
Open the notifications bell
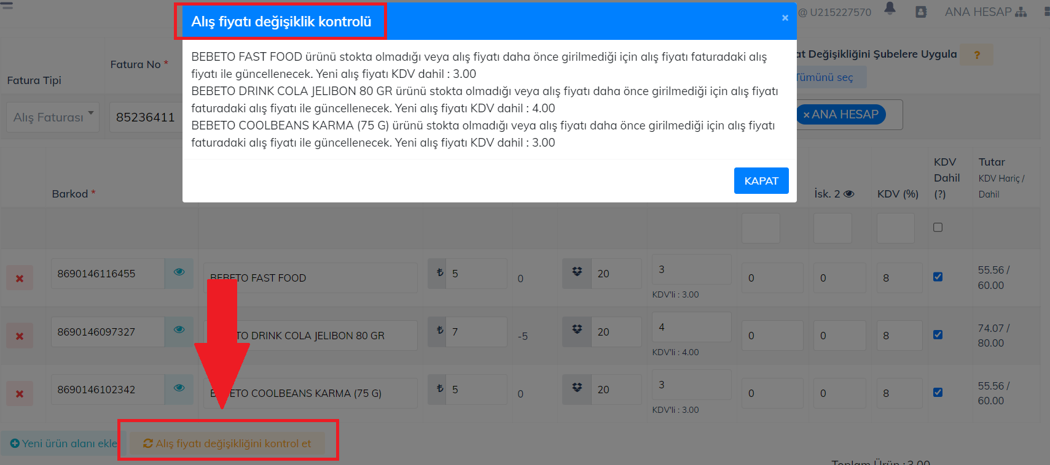click(890, 9)
